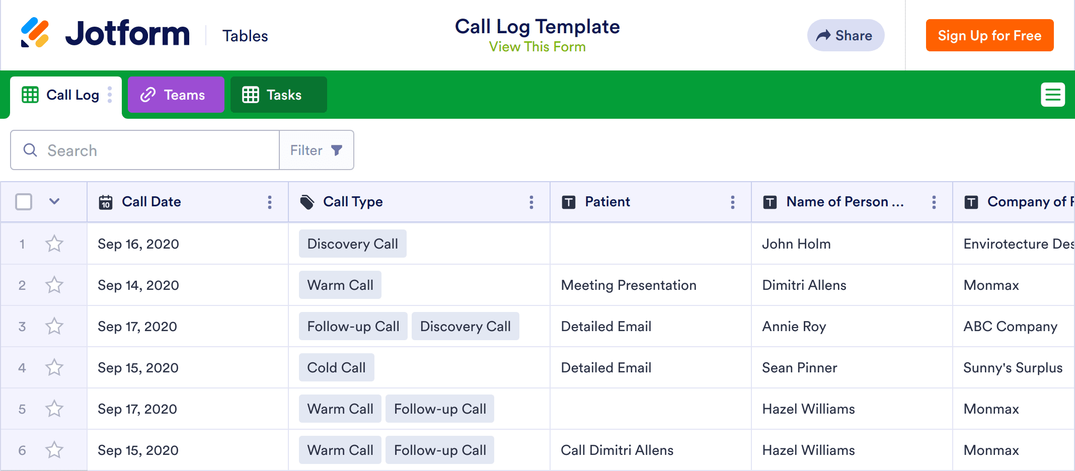This screenshot has width=1075, height=471.
Task: Star the Sean Pinner row
Action: (x=54, y=368)
